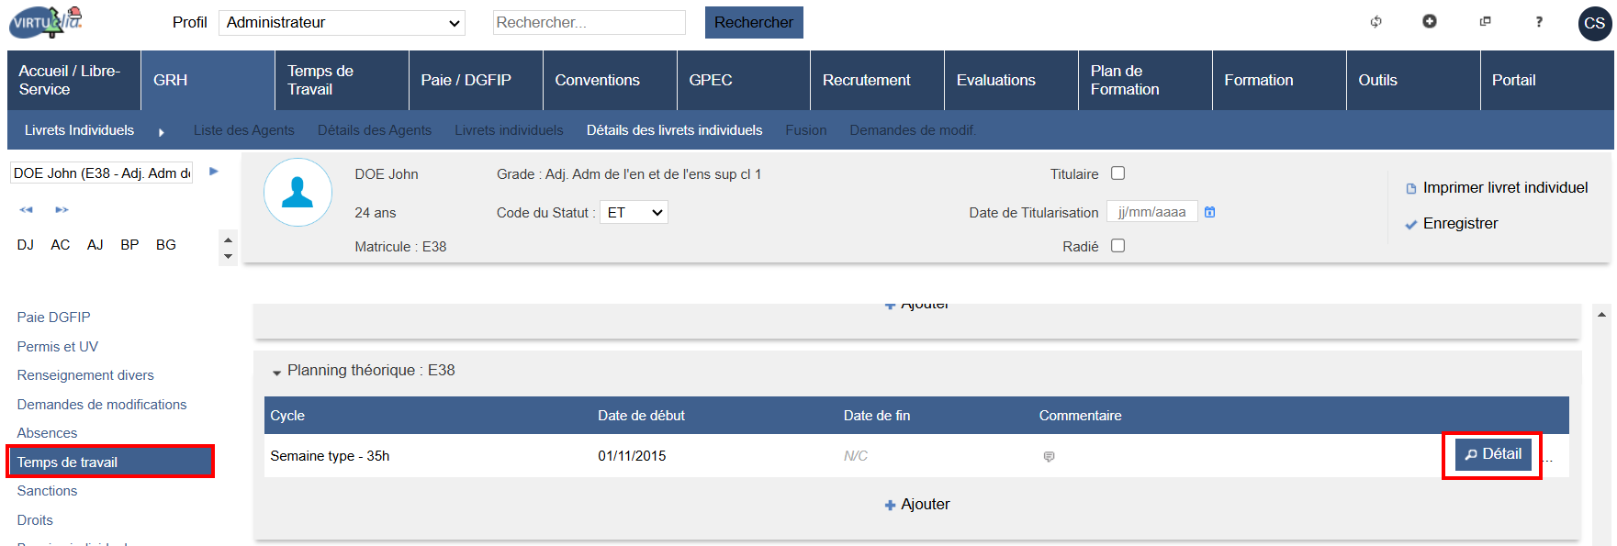This screenshot has width=1617, height=546.
Task: Open the Profil Administrateur dropdown
Action: click(342, 23)
